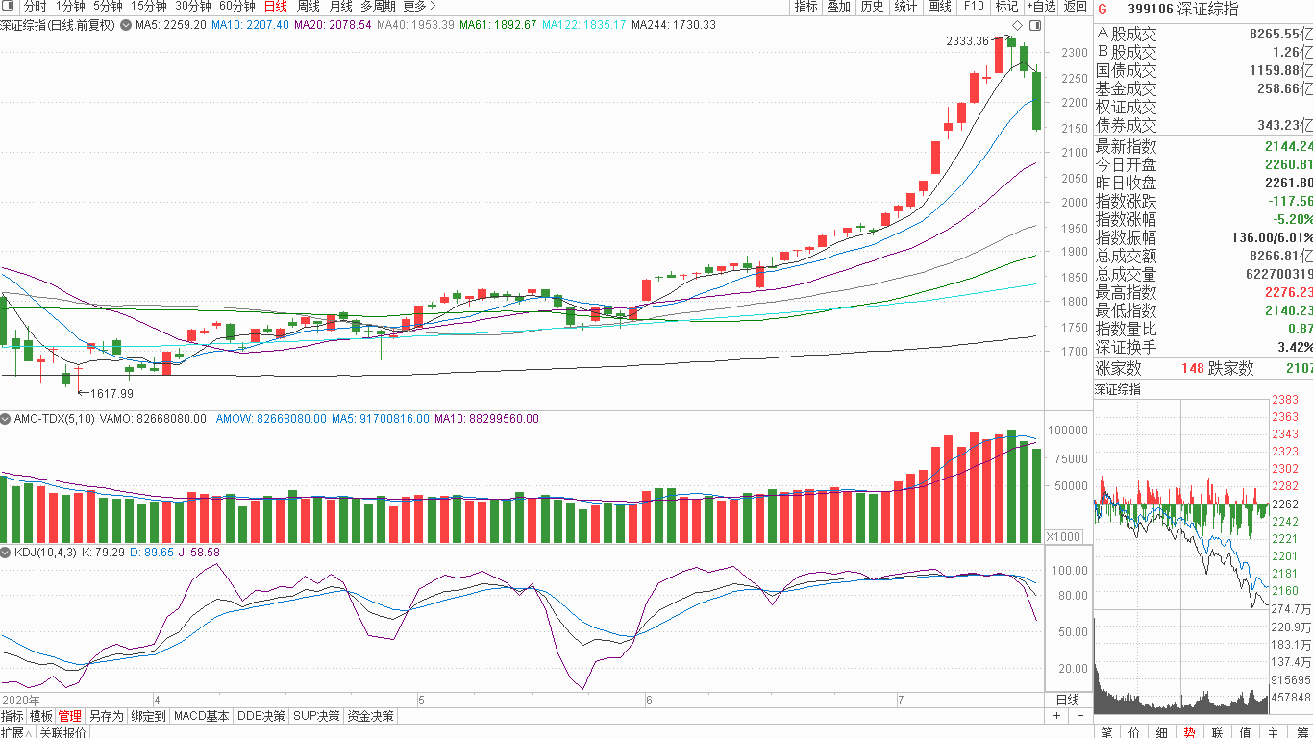Open the 价 tab in right panel
Screen dimensions: 1313x738
click(1135, 732)
